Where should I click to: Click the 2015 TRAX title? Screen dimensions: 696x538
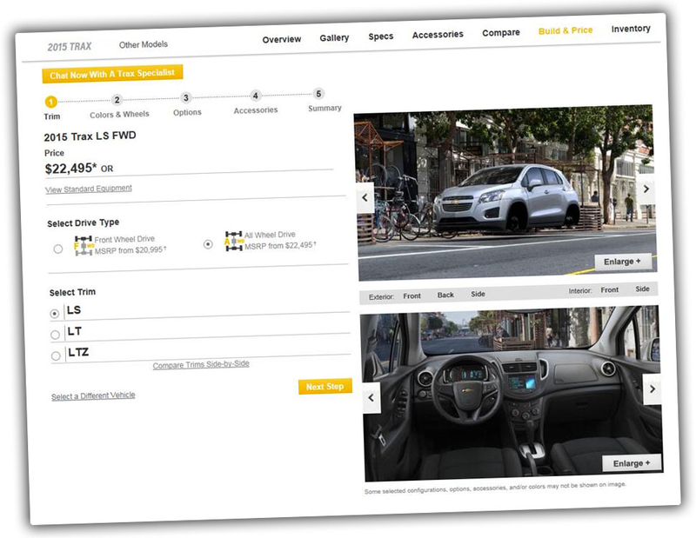point(70,47)
